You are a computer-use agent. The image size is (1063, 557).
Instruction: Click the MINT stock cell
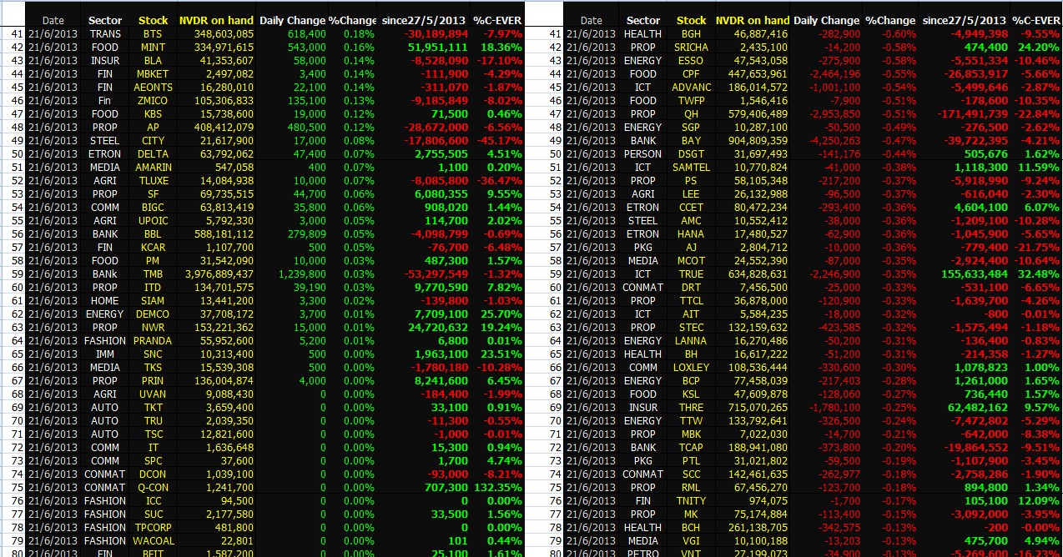click(x=153, y=48)
